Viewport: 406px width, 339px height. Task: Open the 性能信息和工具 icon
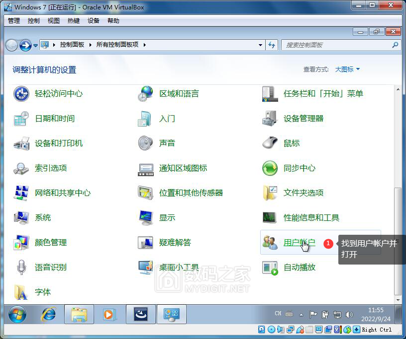[x=270, y=217]
